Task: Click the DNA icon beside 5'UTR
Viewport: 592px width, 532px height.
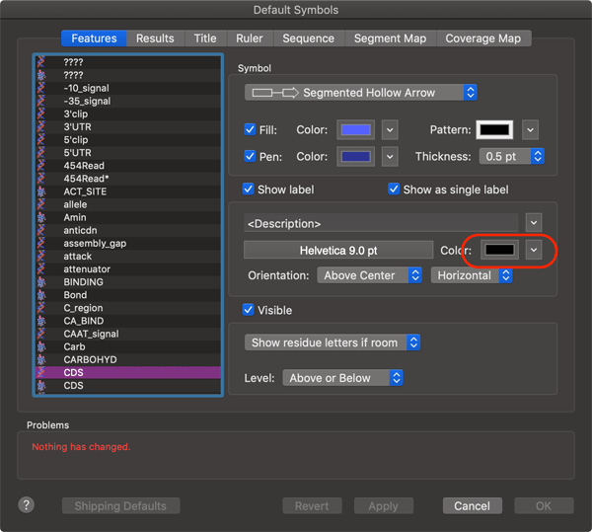Action: coord(40,153)
